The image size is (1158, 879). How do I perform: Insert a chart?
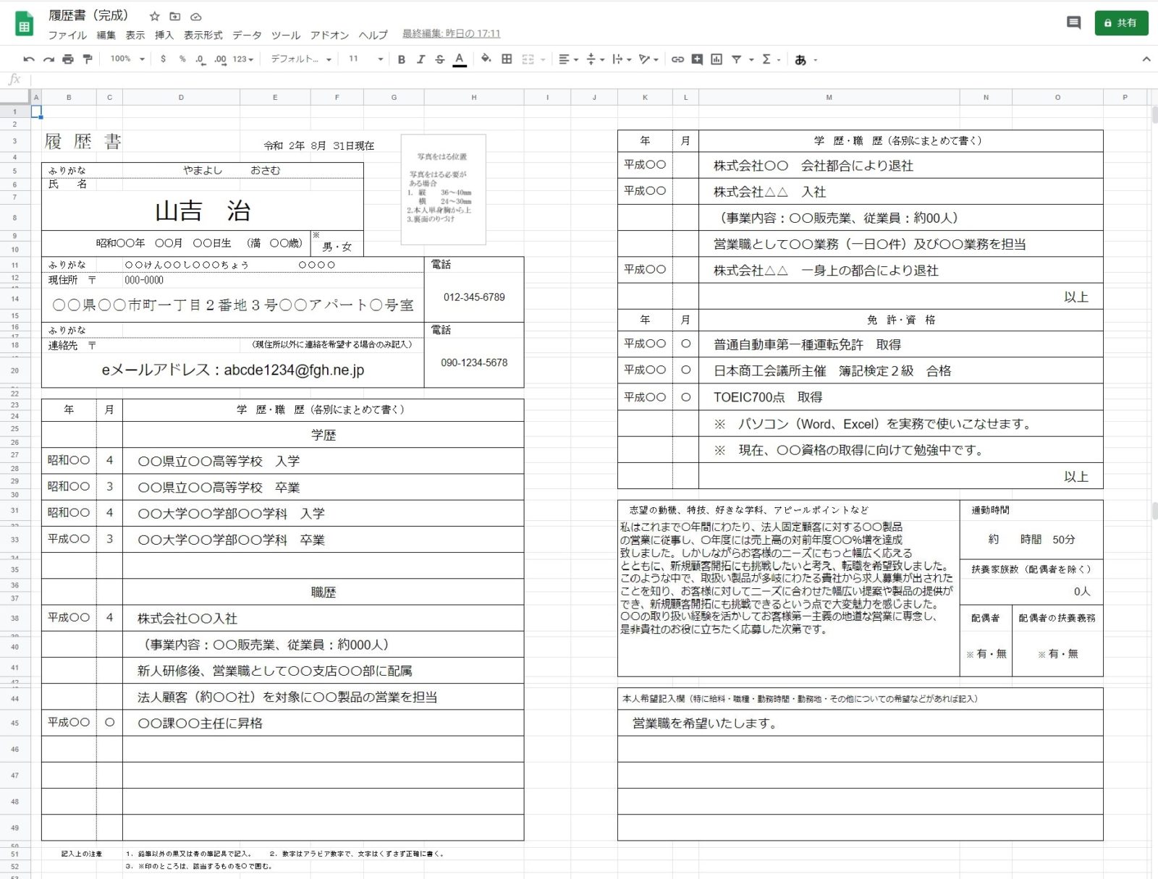point(717,59)
